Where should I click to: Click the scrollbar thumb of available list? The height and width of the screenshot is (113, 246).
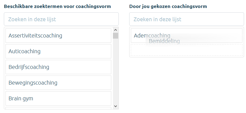pyautogui.click(x=116, y=36)
